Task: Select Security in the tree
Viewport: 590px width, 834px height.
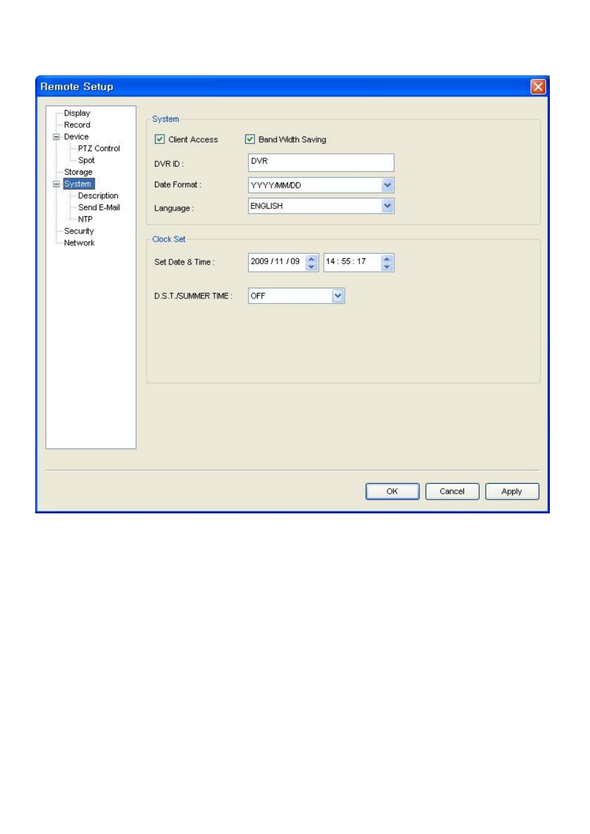Action: point(79,231)
